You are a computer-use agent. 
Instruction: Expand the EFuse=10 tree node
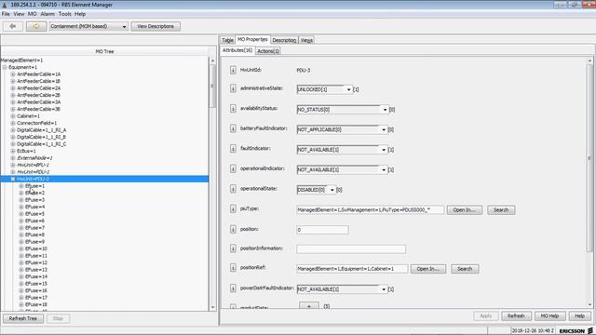(x=21, y=248)
